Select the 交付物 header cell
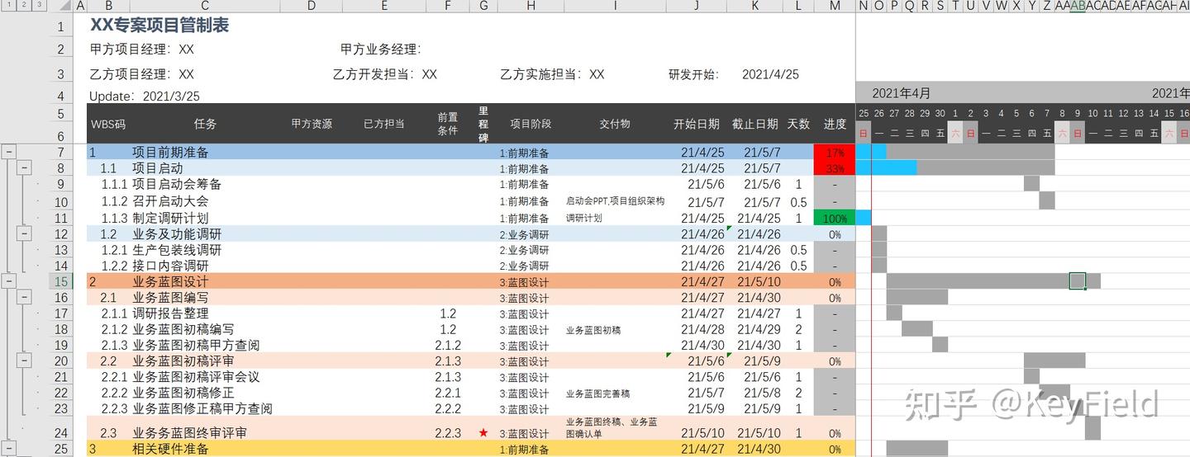1190x457 pixels. point(614,124)
